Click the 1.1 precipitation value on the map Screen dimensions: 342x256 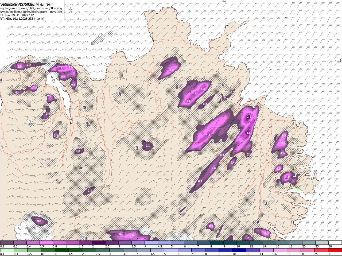coord(287,177)
